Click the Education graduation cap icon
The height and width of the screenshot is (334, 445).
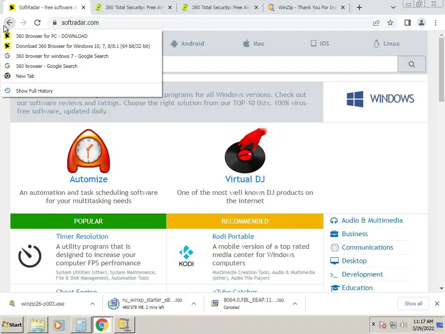point(335,288)
